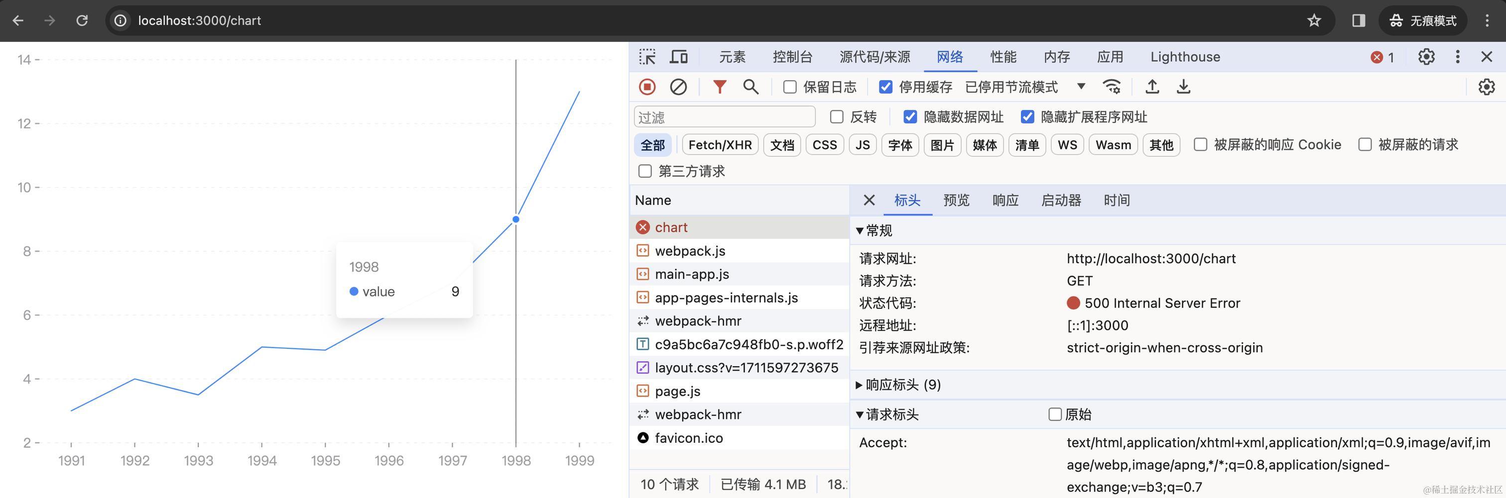Click the browser back arrow
The image size is (1506, 498).
point(18,21)
